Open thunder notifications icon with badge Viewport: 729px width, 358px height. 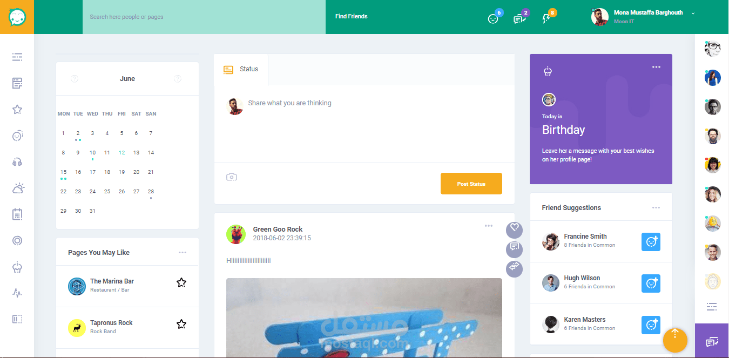tap(546, 18)
